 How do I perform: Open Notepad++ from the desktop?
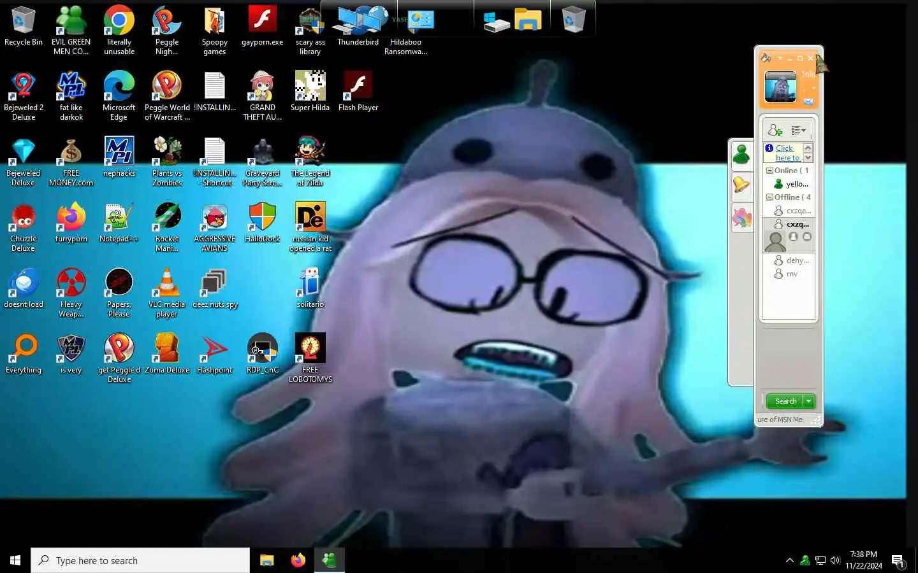tap(119, 223)
